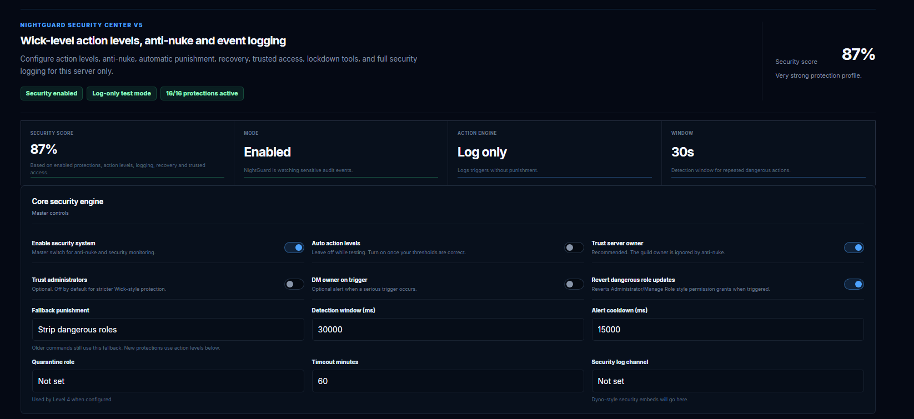
Task: Click the 87% score beside Security score
Action: point(858,54)
